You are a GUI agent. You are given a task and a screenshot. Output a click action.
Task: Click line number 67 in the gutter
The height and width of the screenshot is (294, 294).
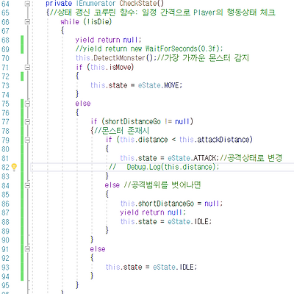click(5, 31)
